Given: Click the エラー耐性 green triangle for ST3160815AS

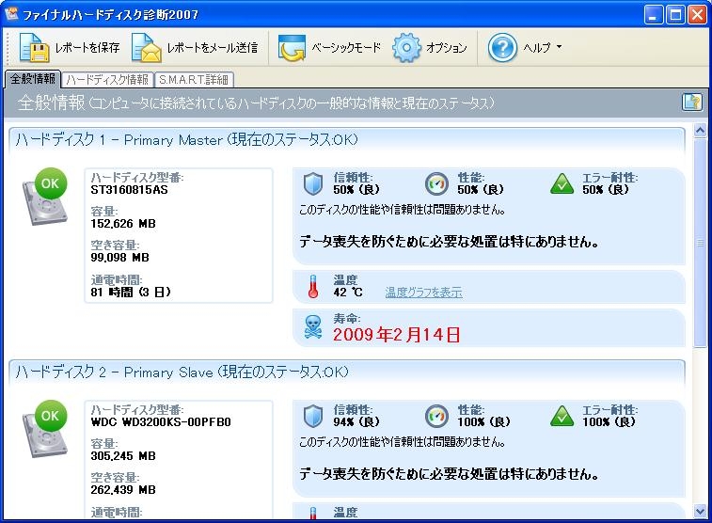Looking at the screenshot, I should point(562,183).
